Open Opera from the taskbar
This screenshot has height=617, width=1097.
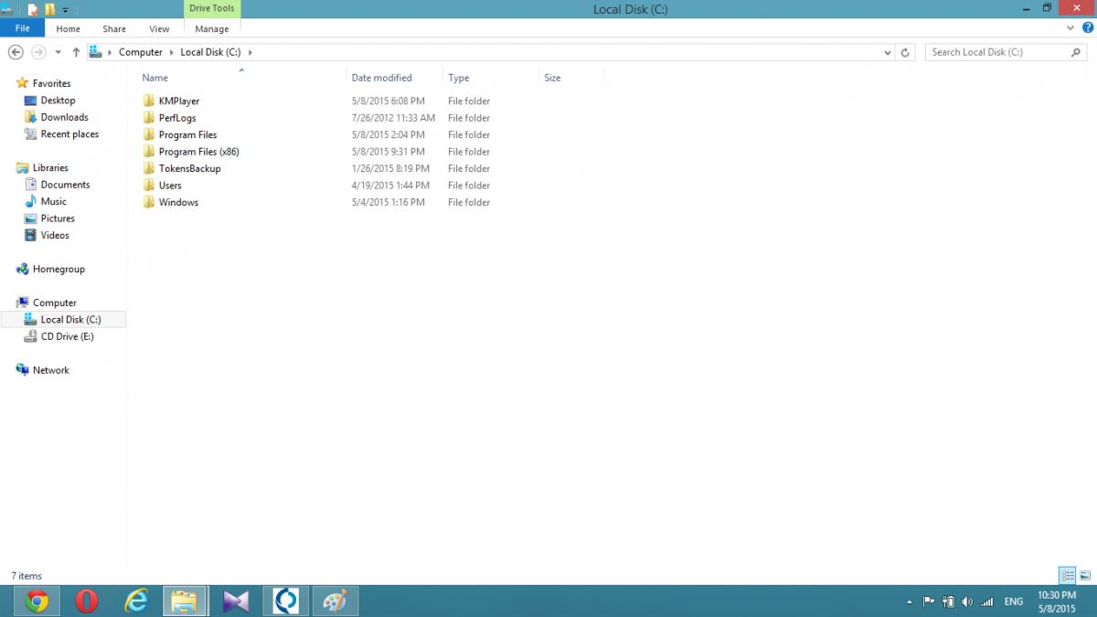pyautogui.click(x=86, y=601)
